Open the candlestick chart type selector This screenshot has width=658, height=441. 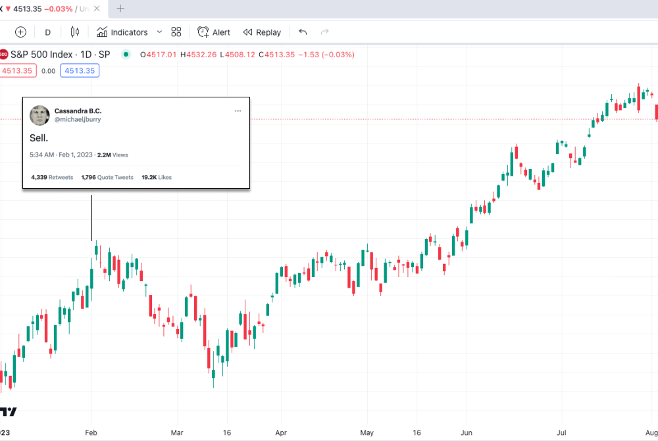point(74,32)
